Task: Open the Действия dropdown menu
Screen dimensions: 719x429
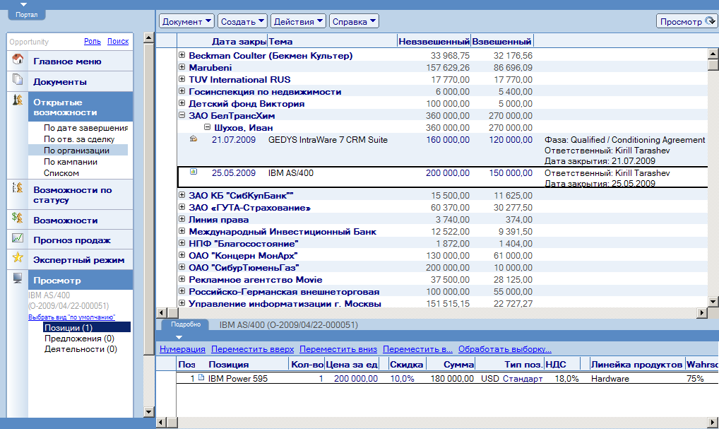Action: click(298, 21)
